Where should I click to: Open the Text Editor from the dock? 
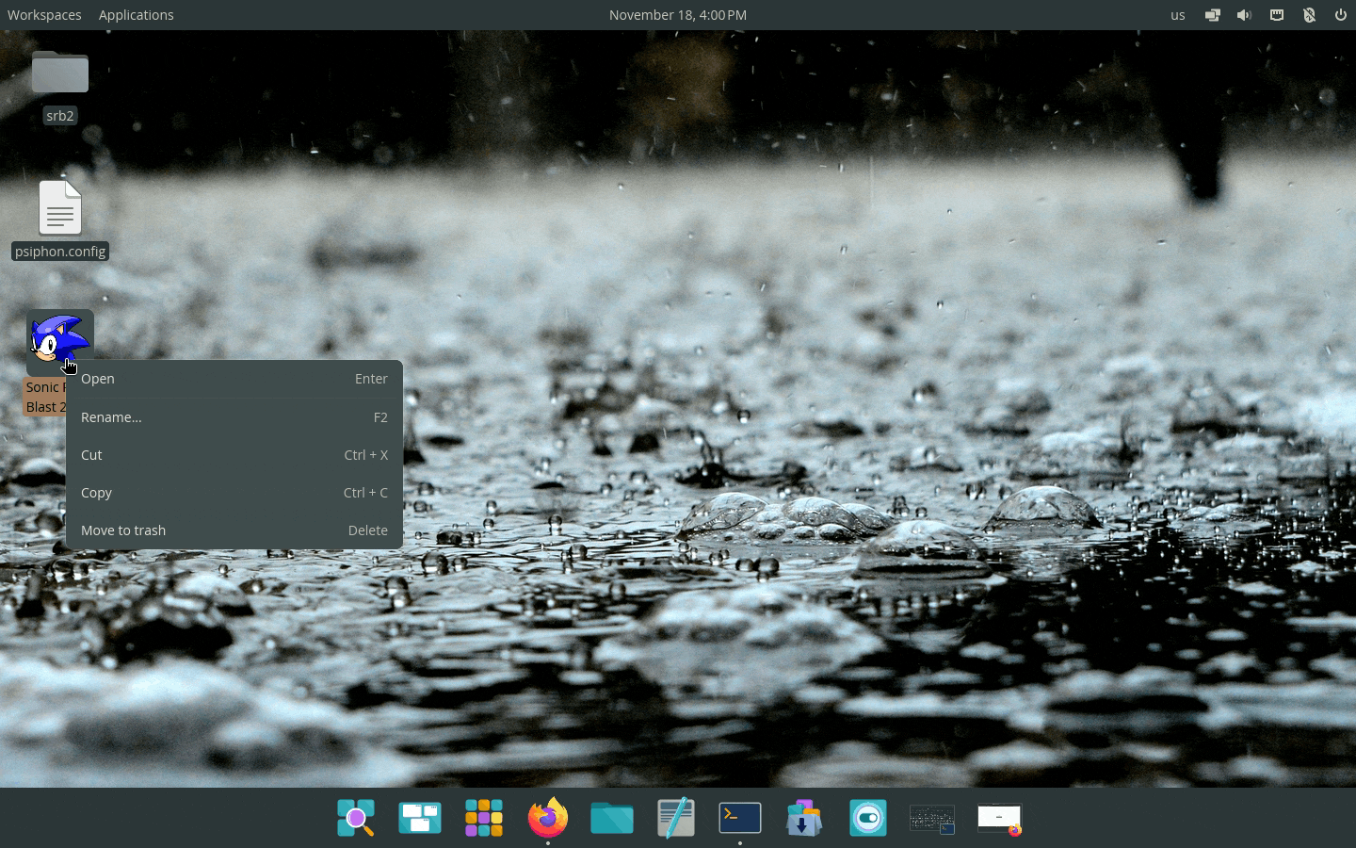click(676, 818)
